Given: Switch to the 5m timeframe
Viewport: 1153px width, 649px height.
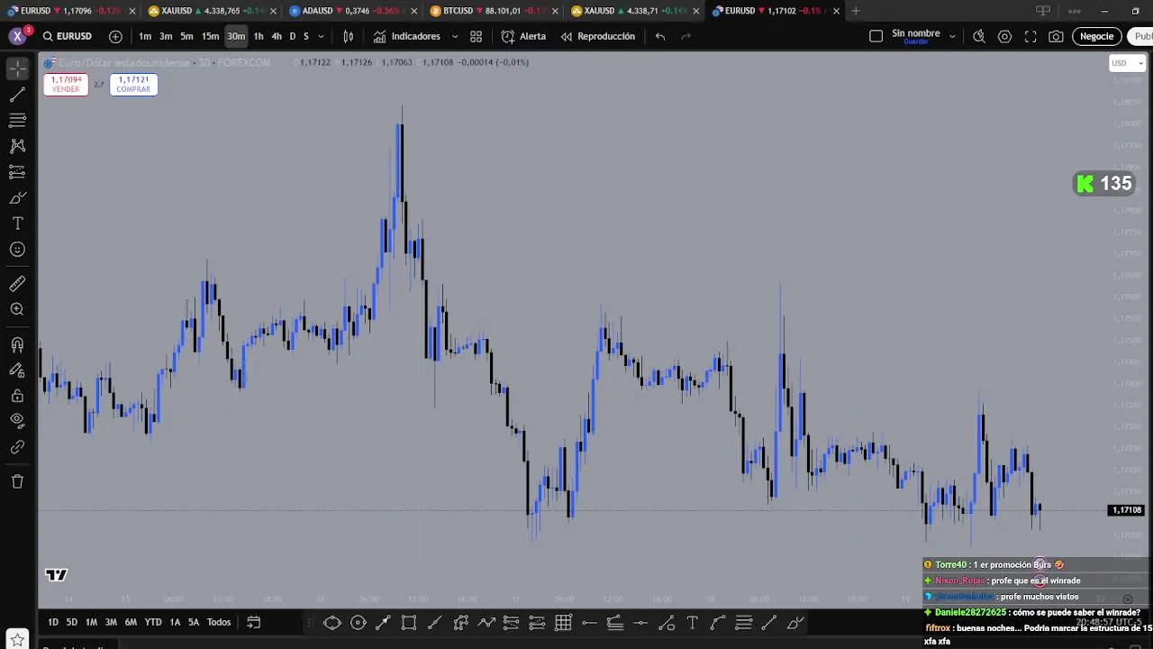Looking at the screenshot, I should click(x=186, y=36).
